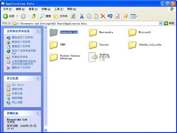The width and height of the screenshot is (177, 133).
Task: Open All Users in Other Places
Action: [x=15, y=85]
